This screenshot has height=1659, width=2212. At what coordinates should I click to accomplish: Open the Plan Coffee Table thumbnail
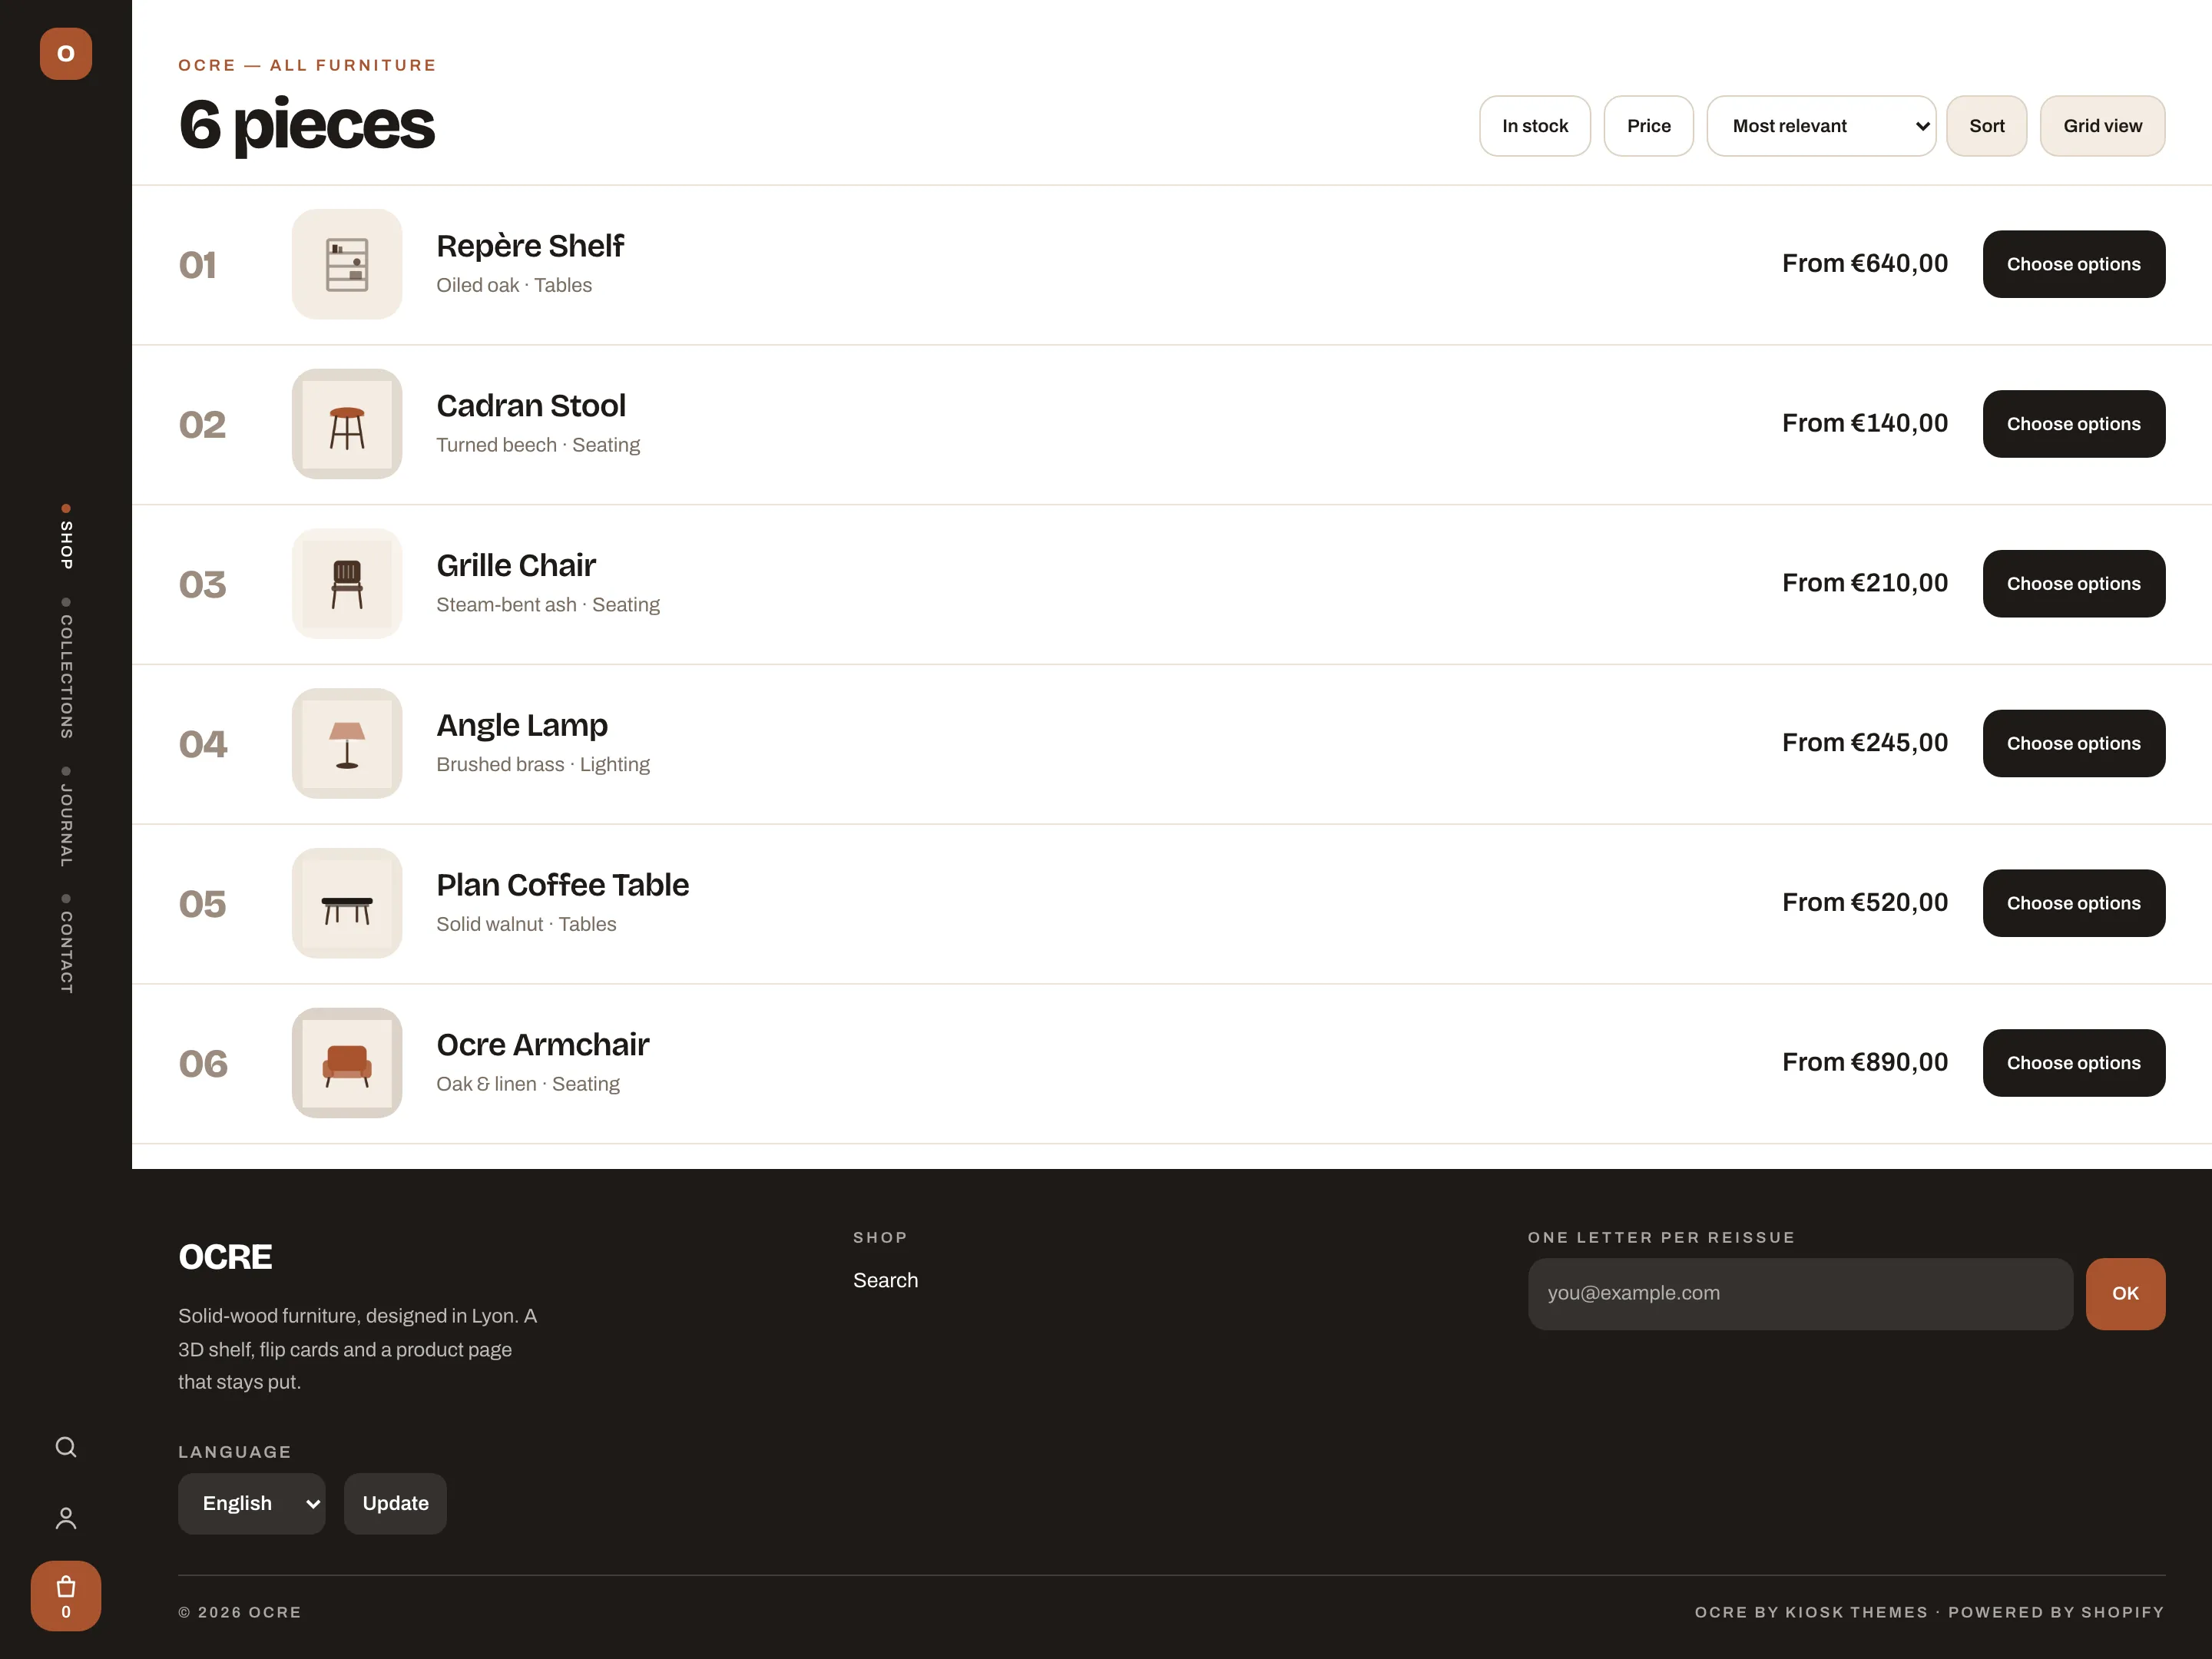coord(347,903)
